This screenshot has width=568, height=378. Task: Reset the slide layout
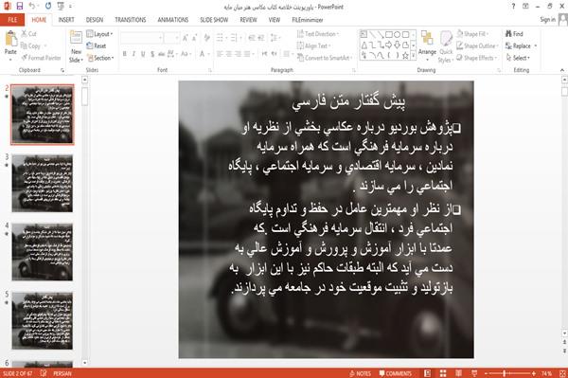[97, 46]
